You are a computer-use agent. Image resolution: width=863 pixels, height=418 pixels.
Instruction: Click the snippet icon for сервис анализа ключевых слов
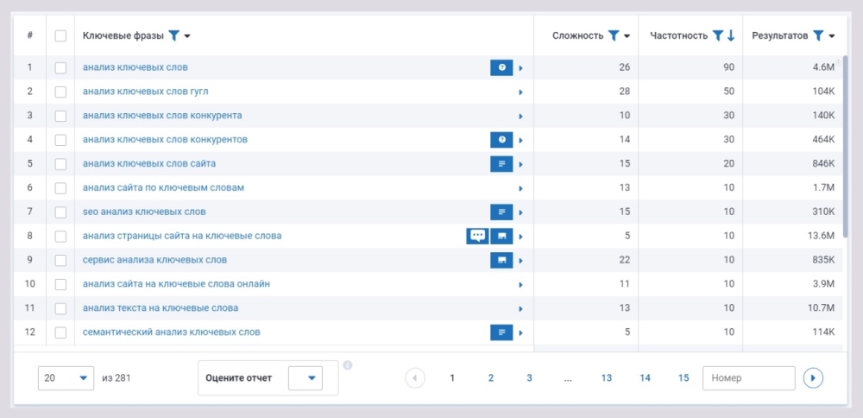(501, 260)
